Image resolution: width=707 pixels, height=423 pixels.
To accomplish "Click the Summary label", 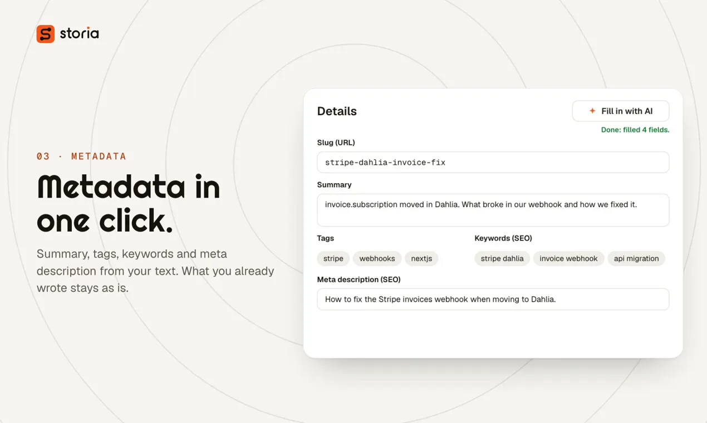I will pyautogui.click(x=334, y=185).
